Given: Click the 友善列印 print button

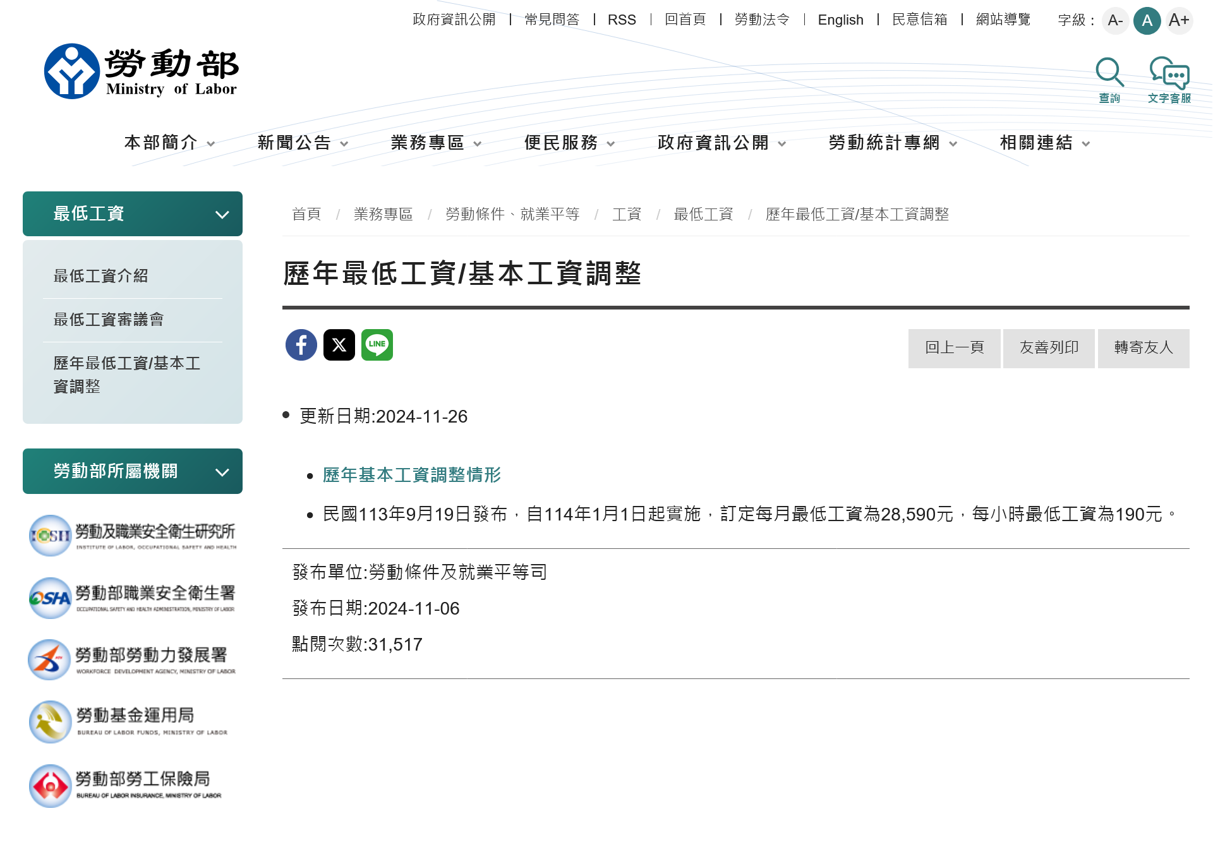Looking at the screenshot, I should [1049, 348].
